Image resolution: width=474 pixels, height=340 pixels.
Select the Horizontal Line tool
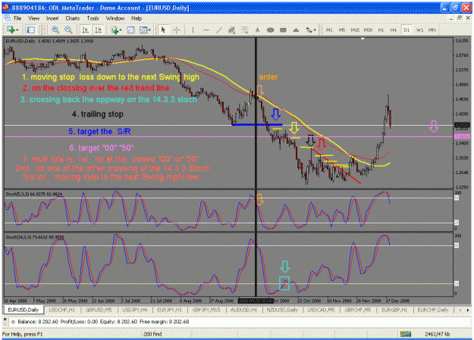pos(206,30)
